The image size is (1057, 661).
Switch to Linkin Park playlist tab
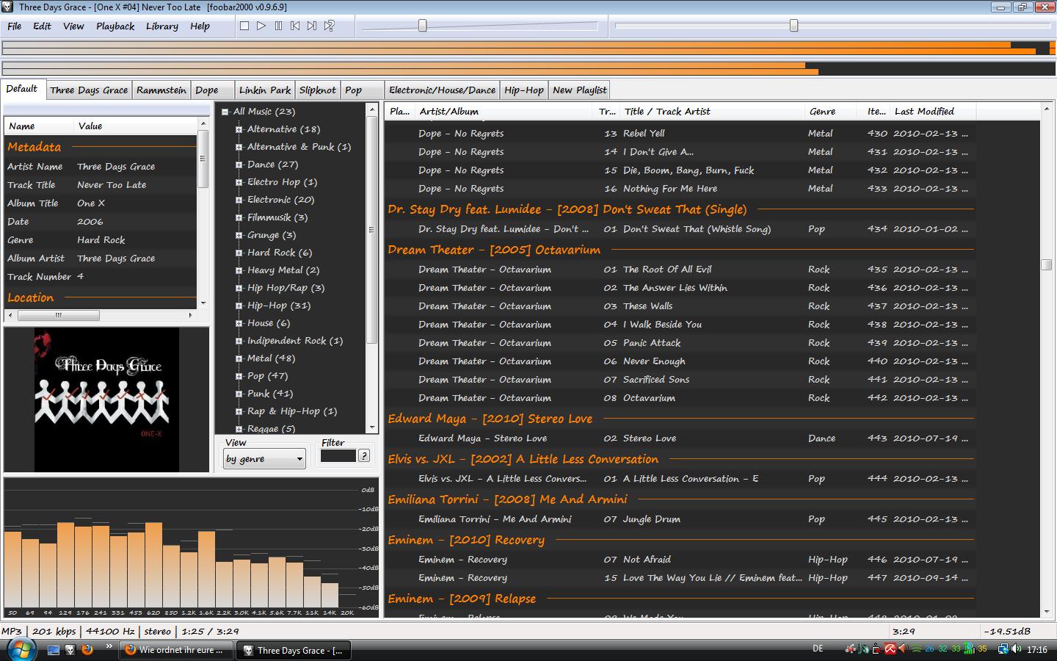pyautogui.click(x=265, y=90)
